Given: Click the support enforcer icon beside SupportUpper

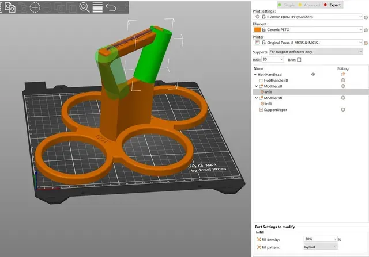Looking at the screenshot, I should [261, 110].
